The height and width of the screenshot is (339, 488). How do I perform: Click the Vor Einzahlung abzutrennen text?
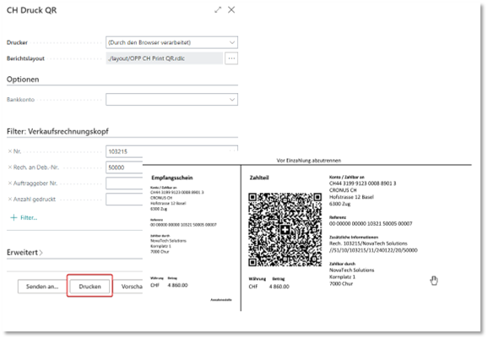point(309,161)
